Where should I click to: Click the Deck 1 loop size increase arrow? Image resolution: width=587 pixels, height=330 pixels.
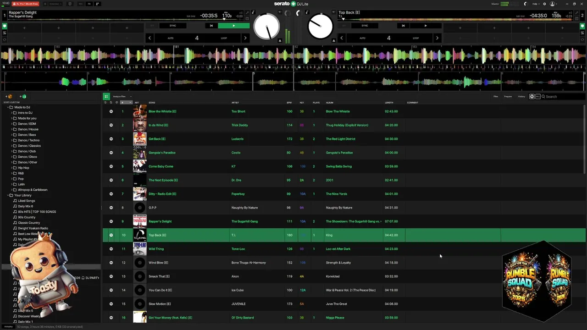click(x=245, y=38)
